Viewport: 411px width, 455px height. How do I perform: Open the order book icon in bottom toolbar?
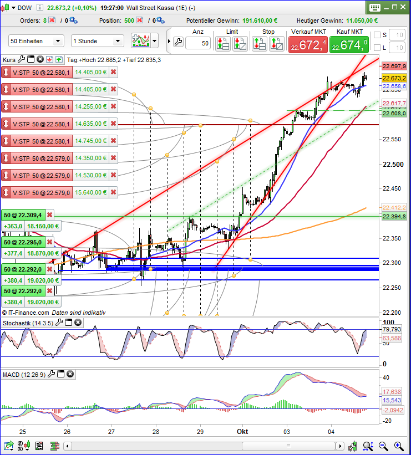[54, 446]
